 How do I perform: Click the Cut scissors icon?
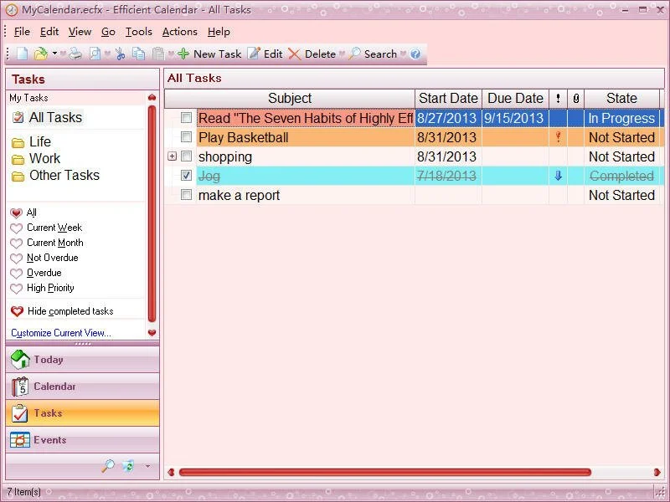(120, 54)
